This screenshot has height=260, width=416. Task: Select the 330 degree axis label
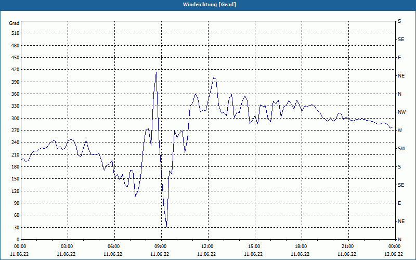(16, 106)
